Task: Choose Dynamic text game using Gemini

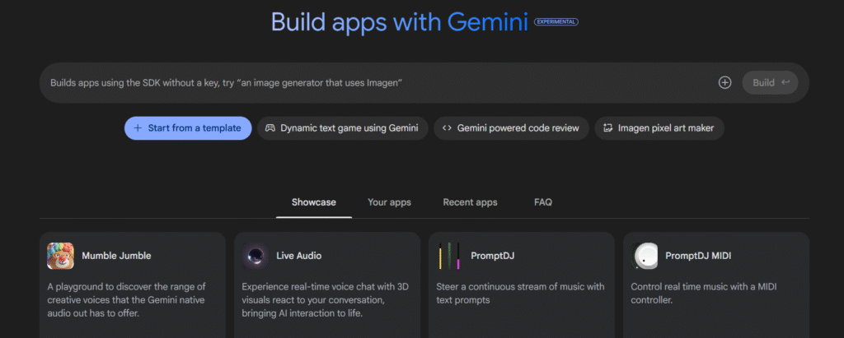Action: pyautogui.click(x=342, y=128)
